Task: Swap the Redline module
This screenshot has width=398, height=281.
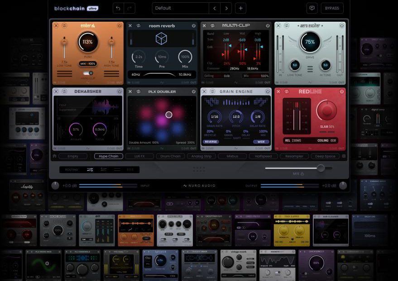Action: coord(286,92)
